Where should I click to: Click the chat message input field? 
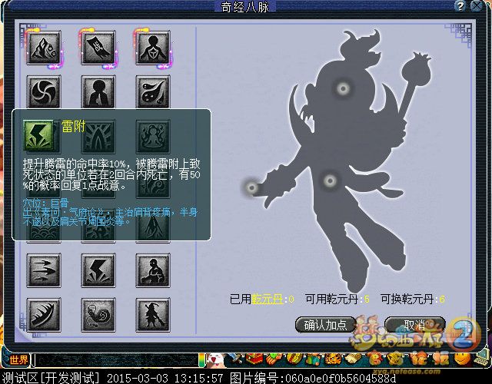pos(116,360)
